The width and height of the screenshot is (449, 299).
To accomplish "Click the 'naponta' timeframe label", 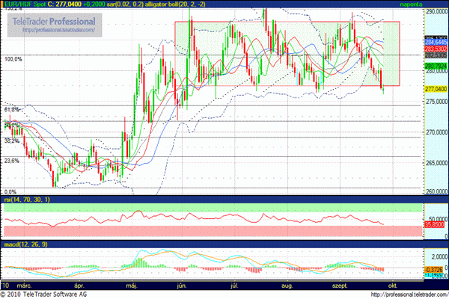I will (433, 4).
